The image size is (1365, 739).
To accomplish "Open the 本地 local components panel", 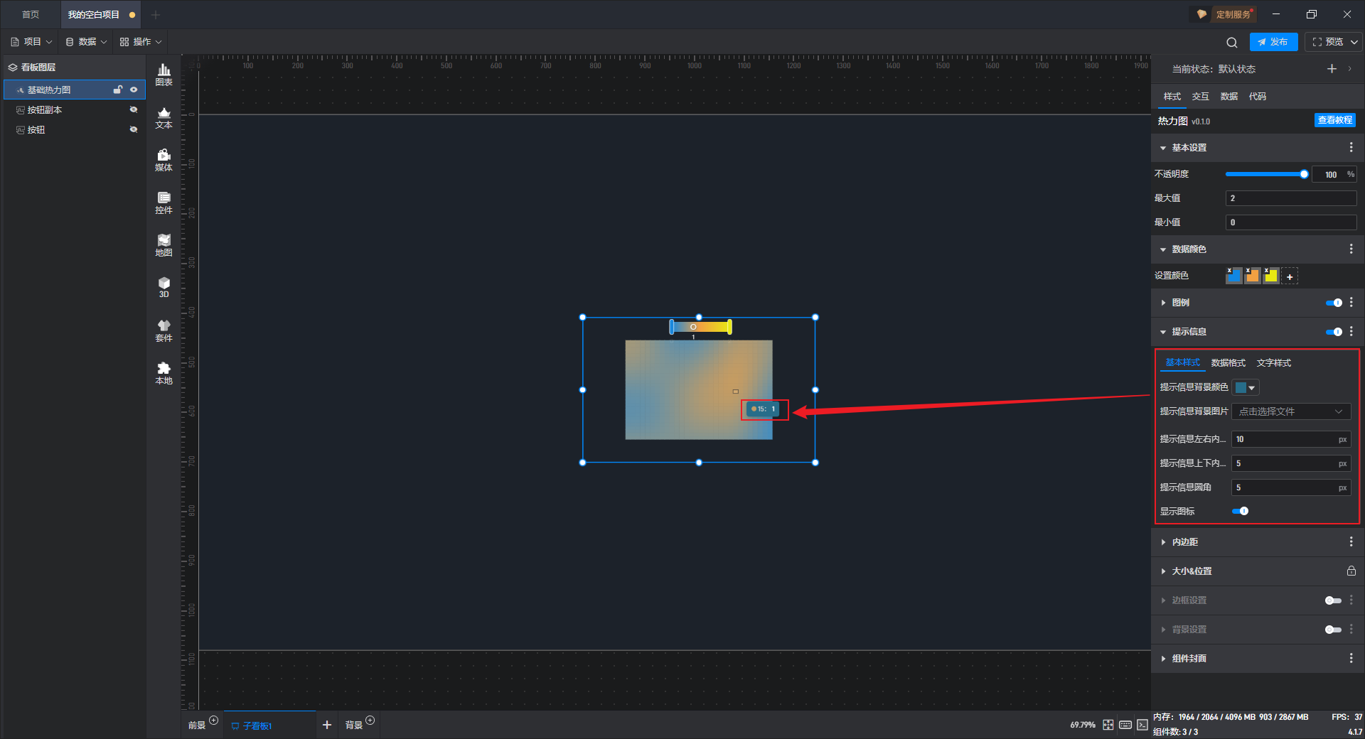I will (x=164, y=373).
